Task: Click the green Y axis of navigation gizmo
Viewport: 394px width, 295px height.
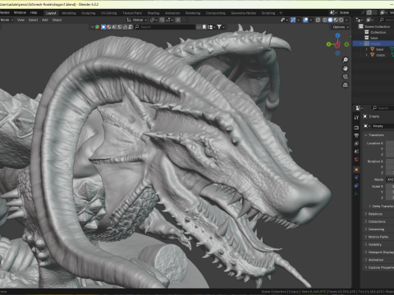Action: point(328,44)
